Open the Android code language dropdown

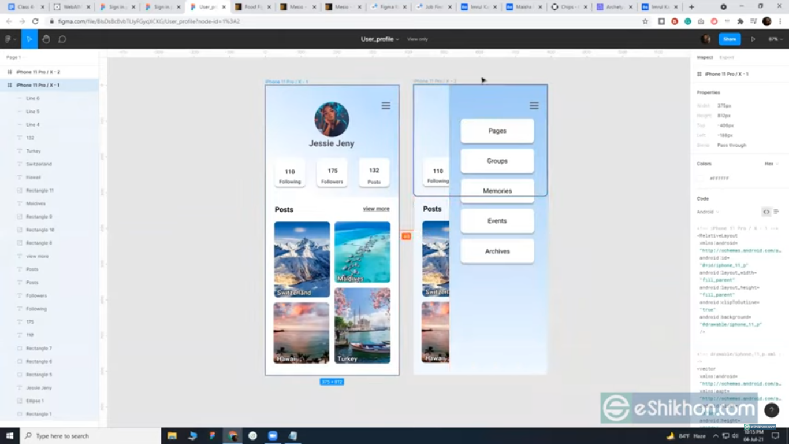[707, 212]
